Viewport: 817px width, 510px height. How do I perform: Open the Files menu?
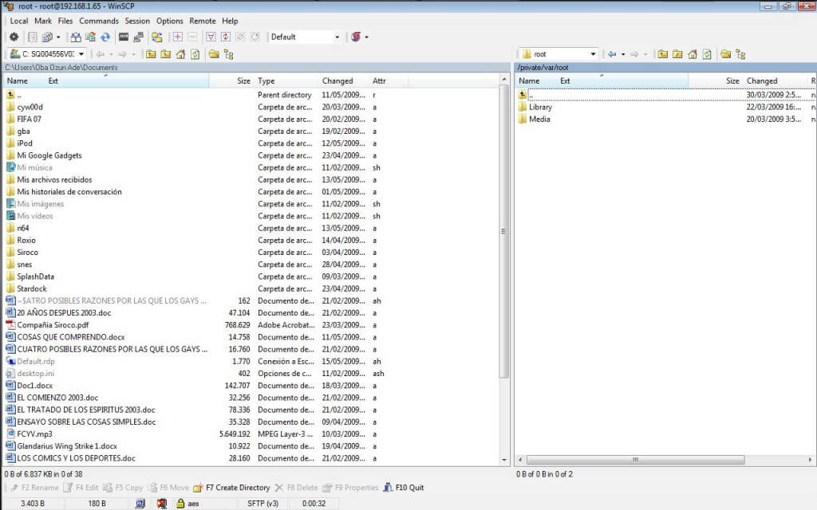(65, 21)
